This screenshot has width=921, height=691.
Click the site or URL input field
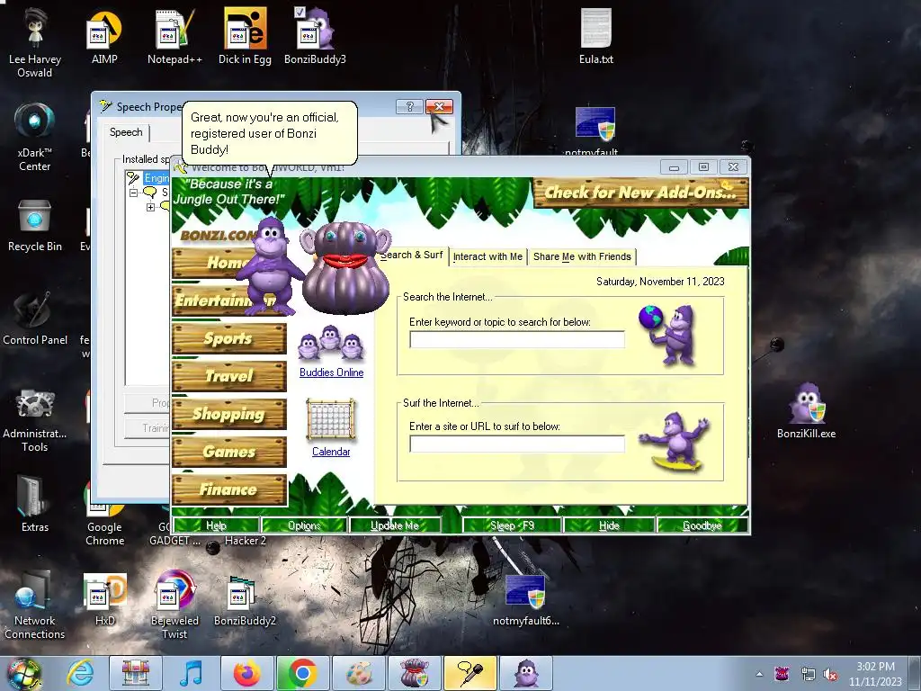(517, 444)
